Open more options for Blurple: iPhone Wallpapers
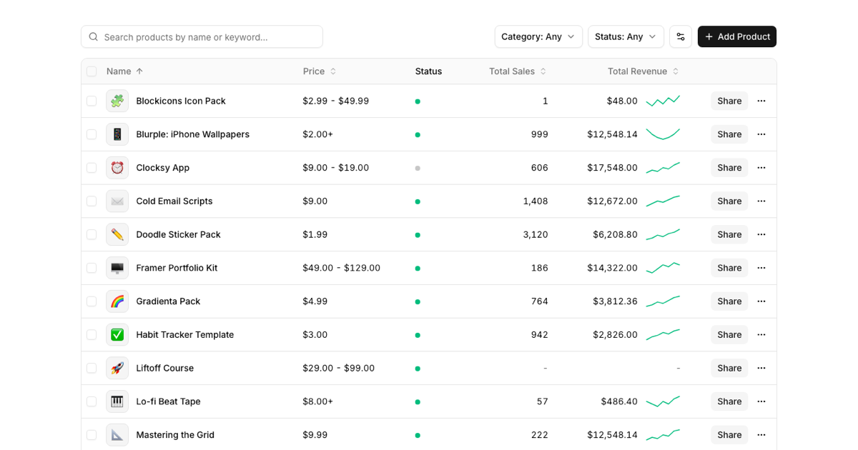Image resolution: width=858 pixels, height=450 pixels. 761,134
